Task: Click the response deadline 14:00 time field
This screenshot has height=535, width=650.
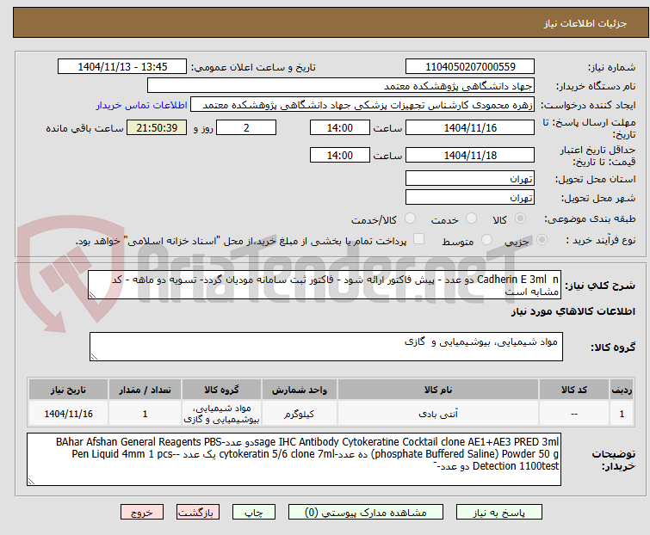Action: click(339, 127)
